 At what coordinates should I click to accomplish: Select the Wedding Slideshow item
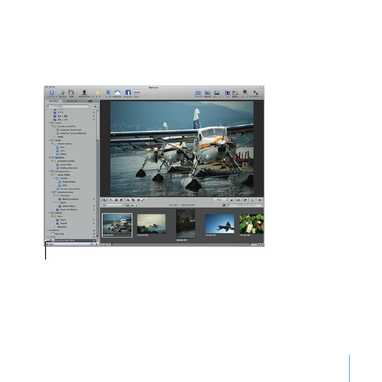67,168
